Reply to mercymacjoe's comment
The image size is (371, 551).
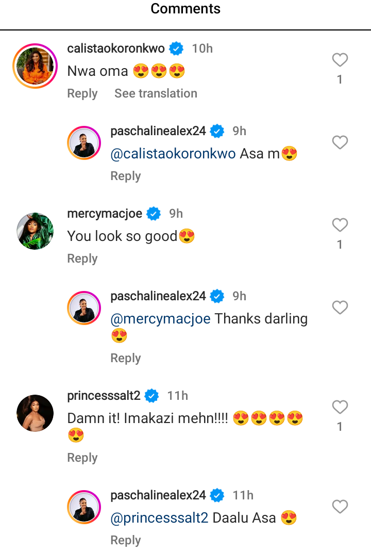[x=82, y=258]
